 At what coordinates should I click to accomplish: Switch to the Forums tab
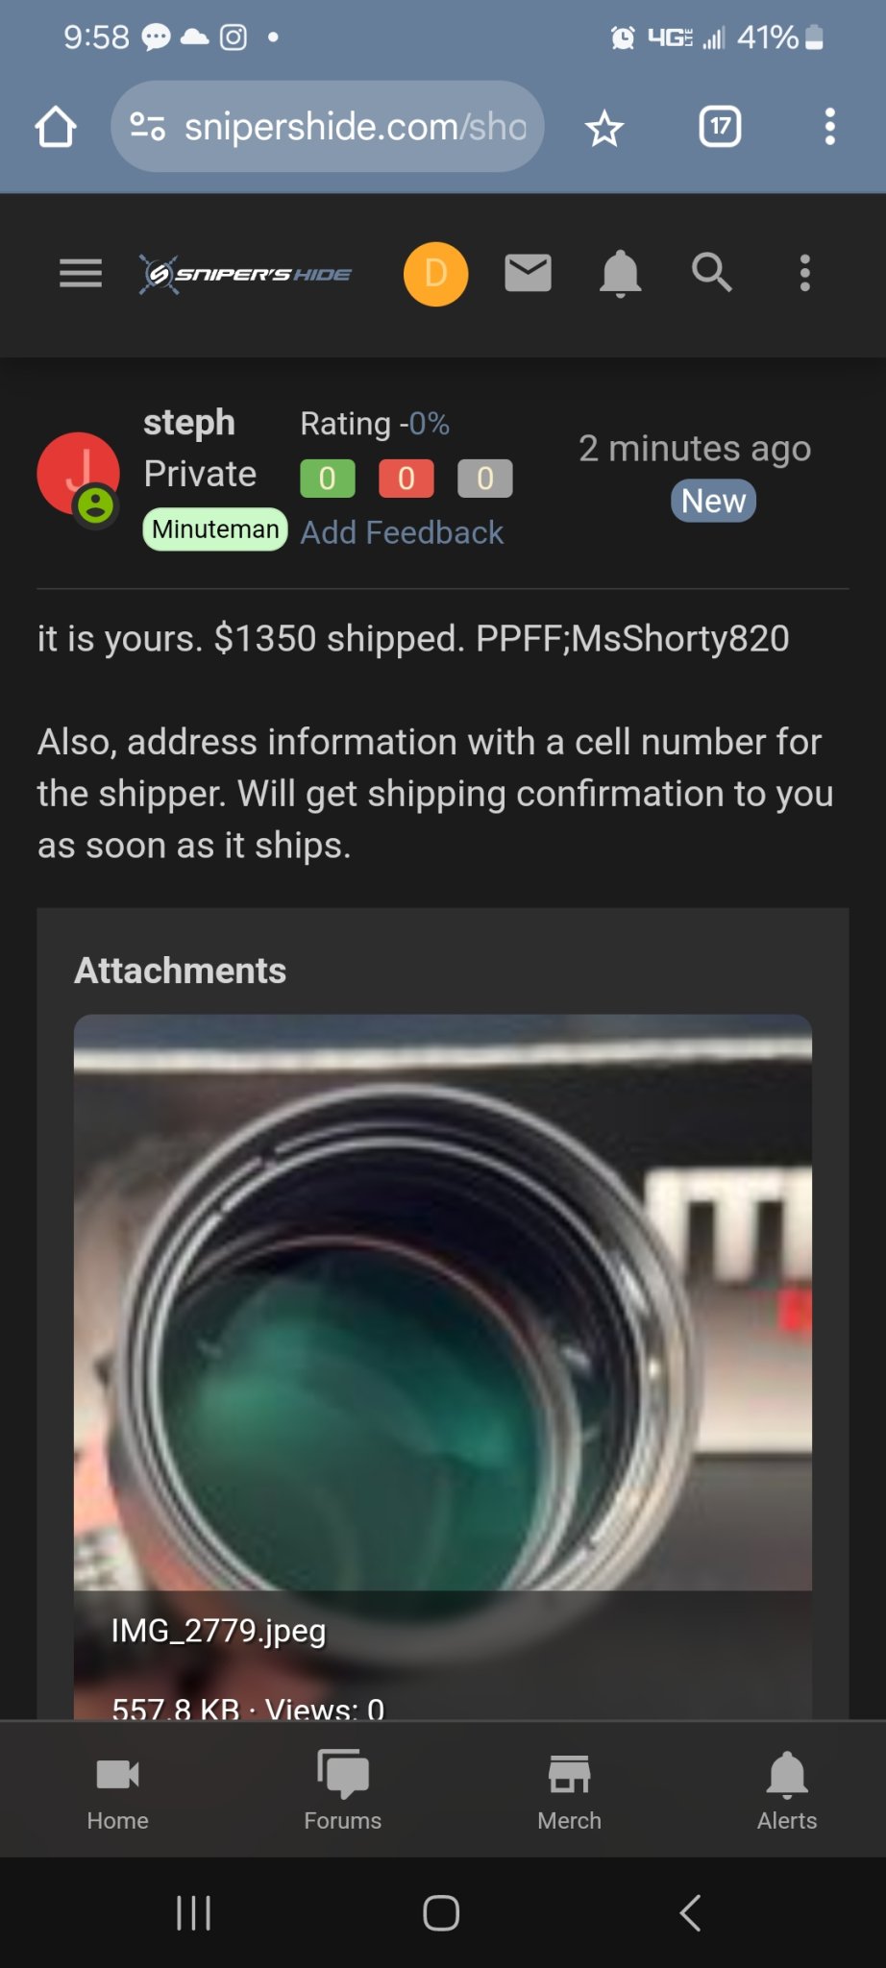pyautogui.click(x=343, y=1789)
